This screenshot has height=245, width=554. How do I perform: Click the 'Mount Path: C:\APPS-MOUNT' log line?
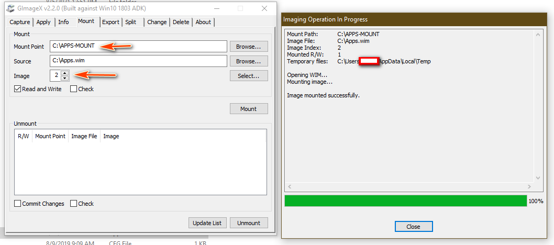pyautogui.click(x=333, y=34)
